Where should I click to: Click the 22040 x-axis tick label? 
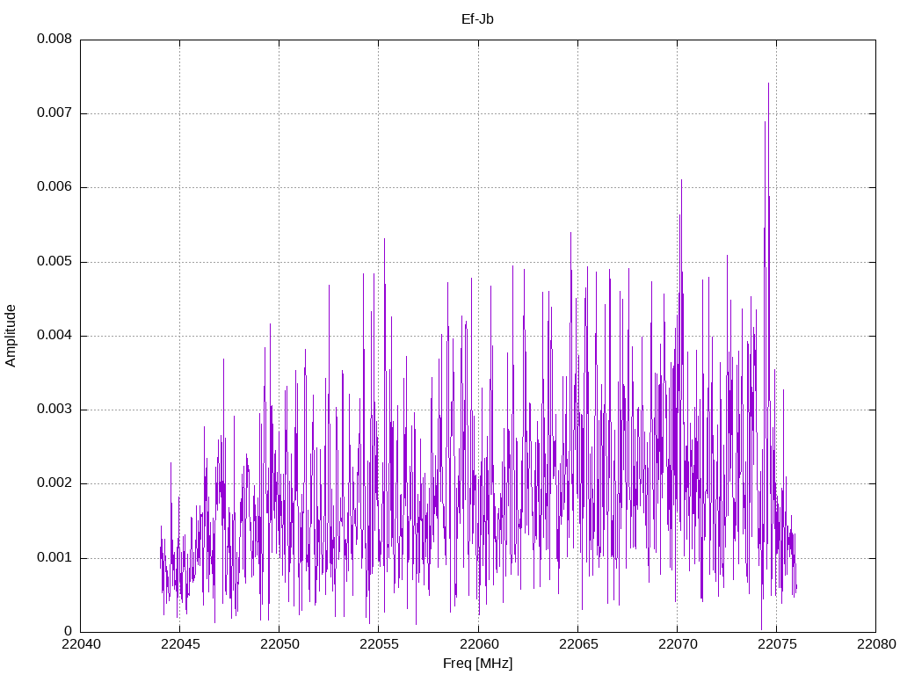tap(80, 644)
